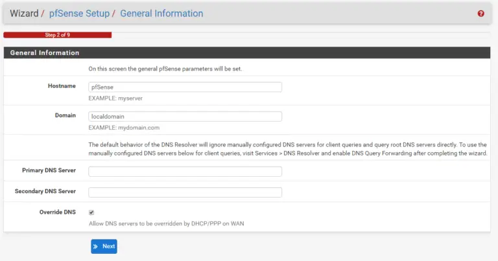Screen dimensions: 498x261
Task: Click the General Information panel header bar
Action: click(247, 52)
